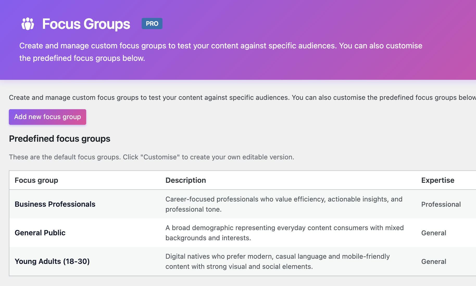Click the Description column header

(x=186, y=180)
